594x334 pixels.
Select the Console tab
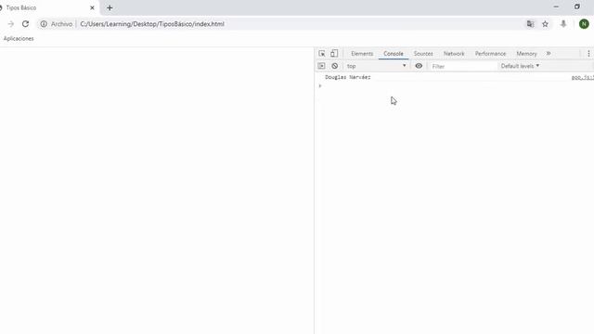click(x=394, y=54)
